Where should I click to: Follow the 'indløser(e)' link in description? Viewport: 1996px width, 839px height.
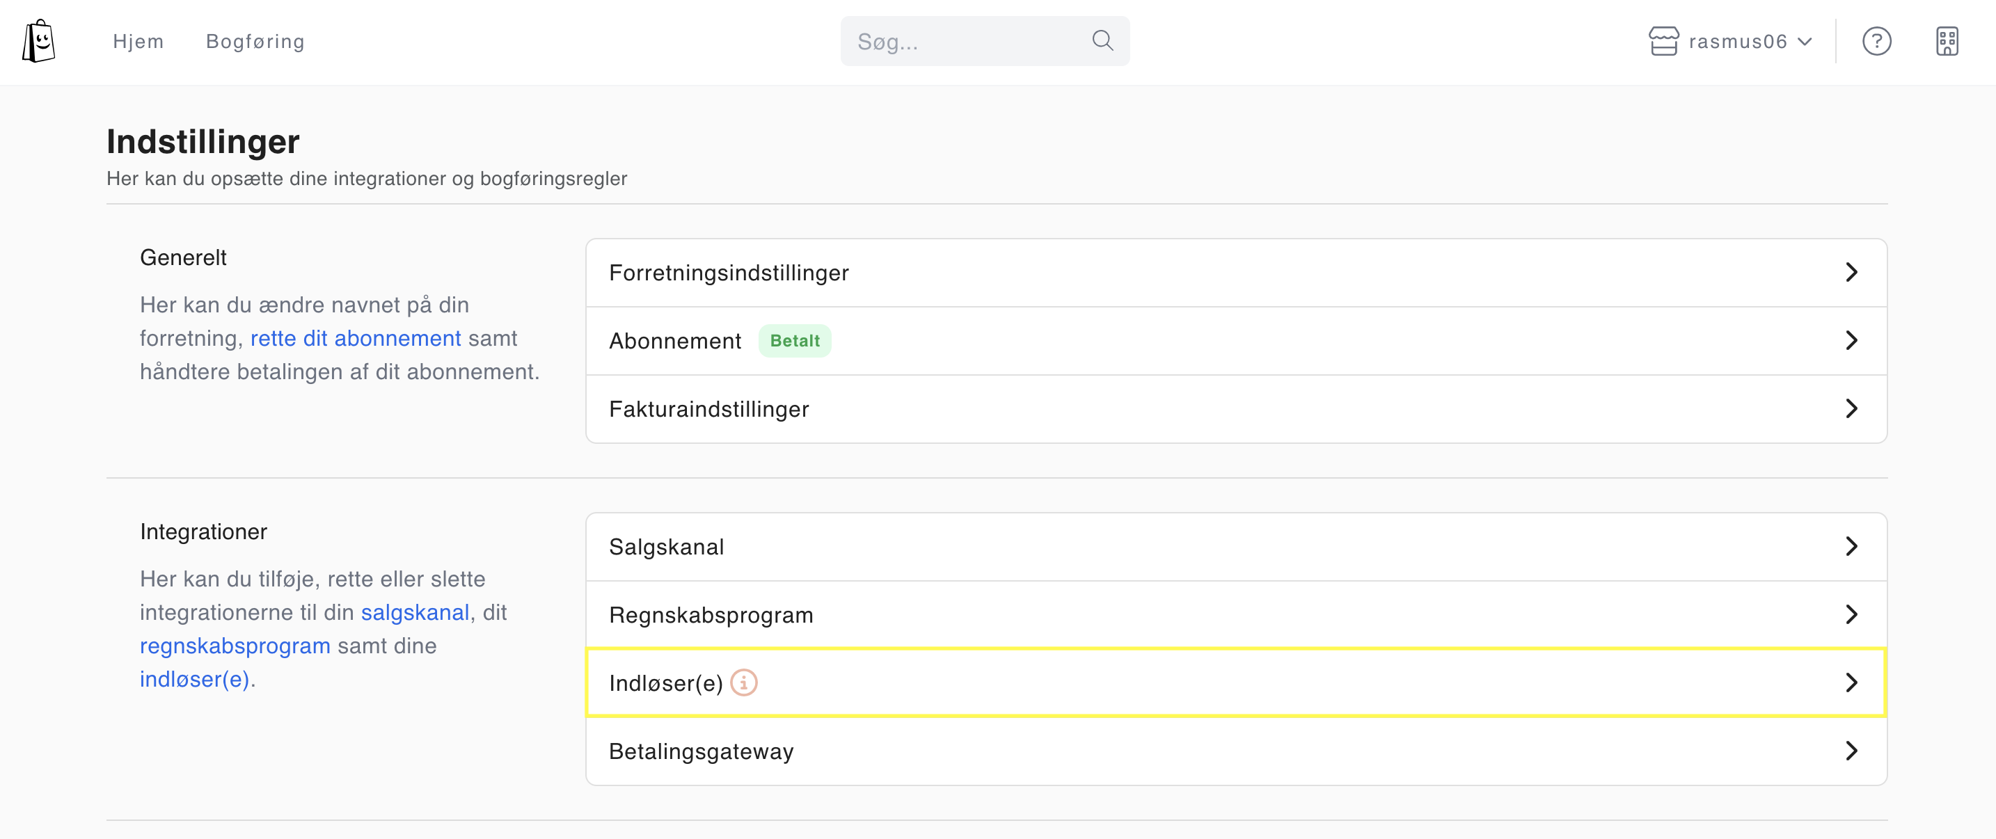[x=194, y=680]
